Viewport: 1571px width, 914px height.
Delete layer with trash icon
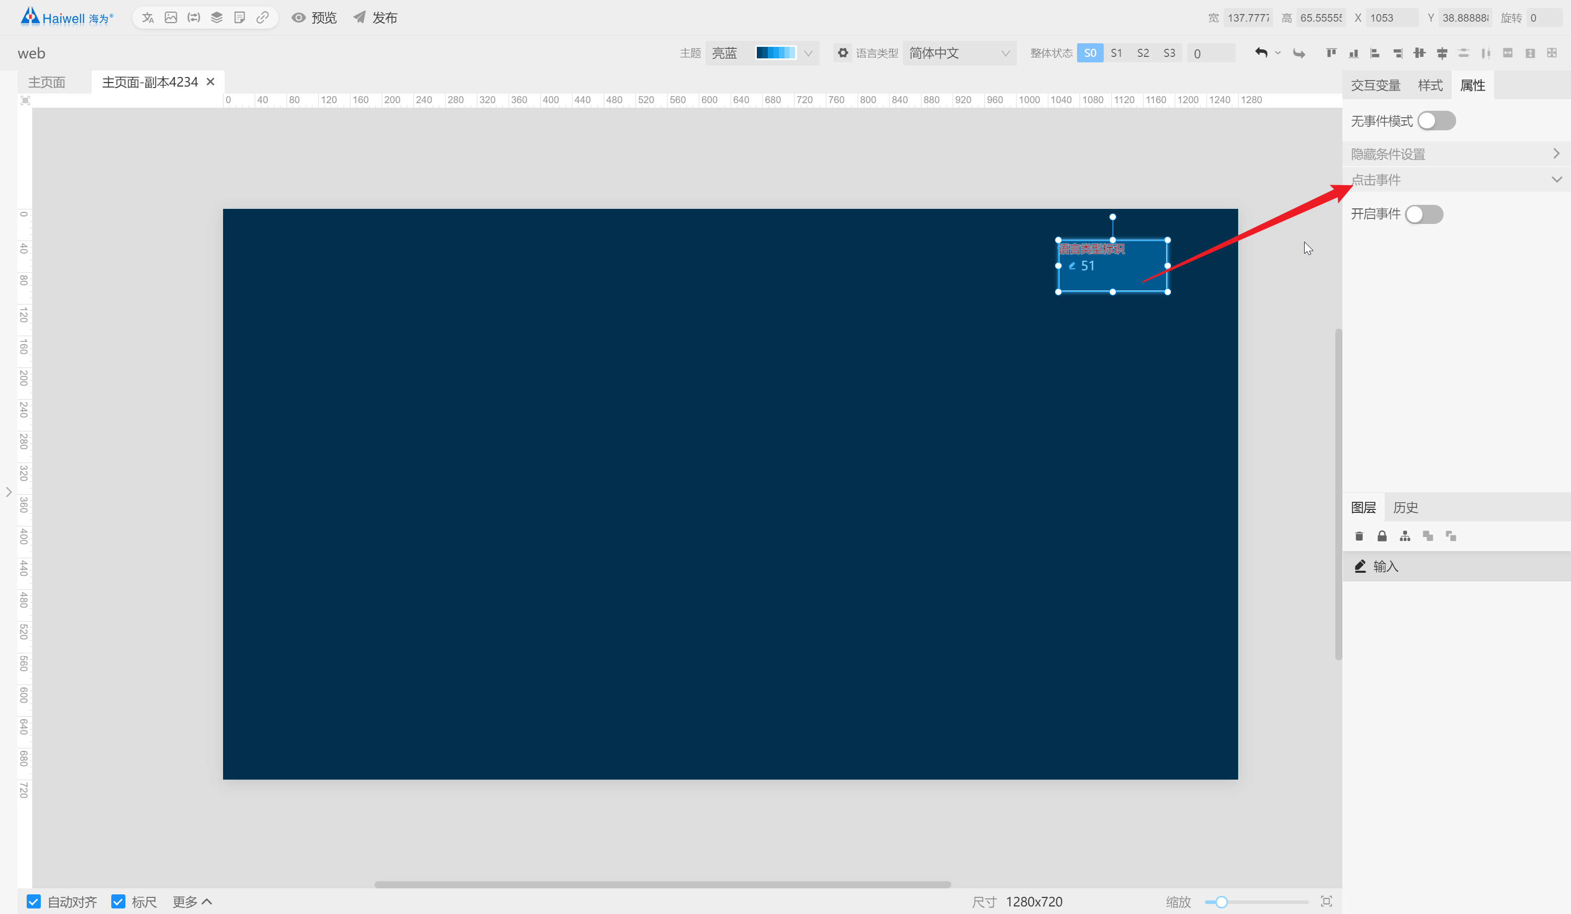(x=1359, y=536)
